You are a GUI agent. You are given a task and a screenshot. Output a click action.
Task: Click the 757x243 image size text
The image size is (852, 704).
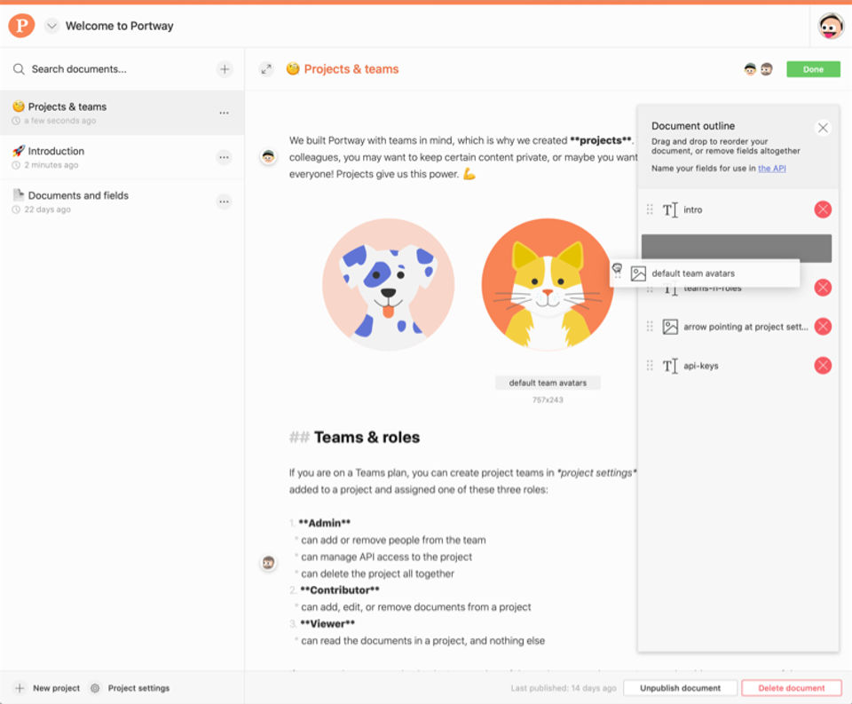click(548, 400)
